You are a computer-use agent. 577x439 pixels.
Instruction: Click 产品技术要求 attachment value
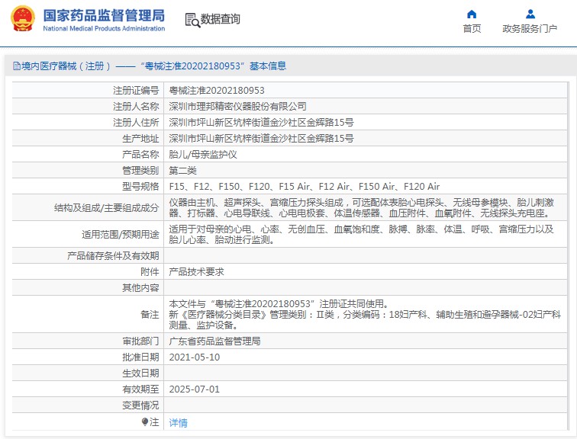tap(196, 272)
